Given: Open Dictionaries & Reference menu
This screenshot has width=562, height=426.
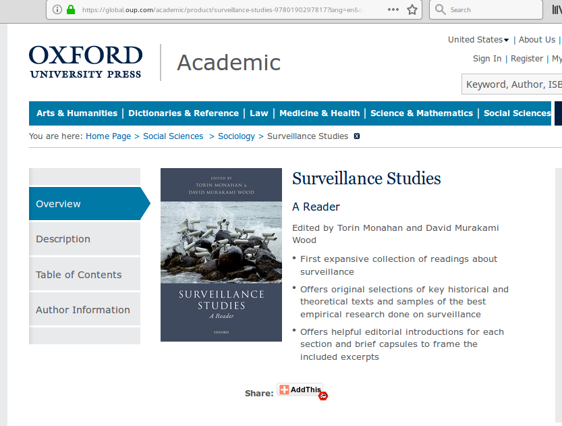Looking at the screenshot, I should 184,113.
